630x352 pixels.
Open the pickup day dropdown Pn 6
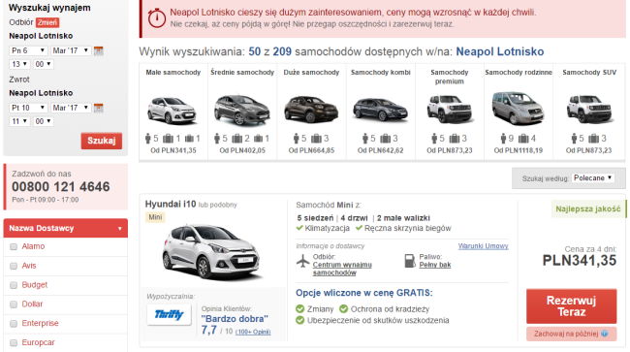[x=28, y=50]
